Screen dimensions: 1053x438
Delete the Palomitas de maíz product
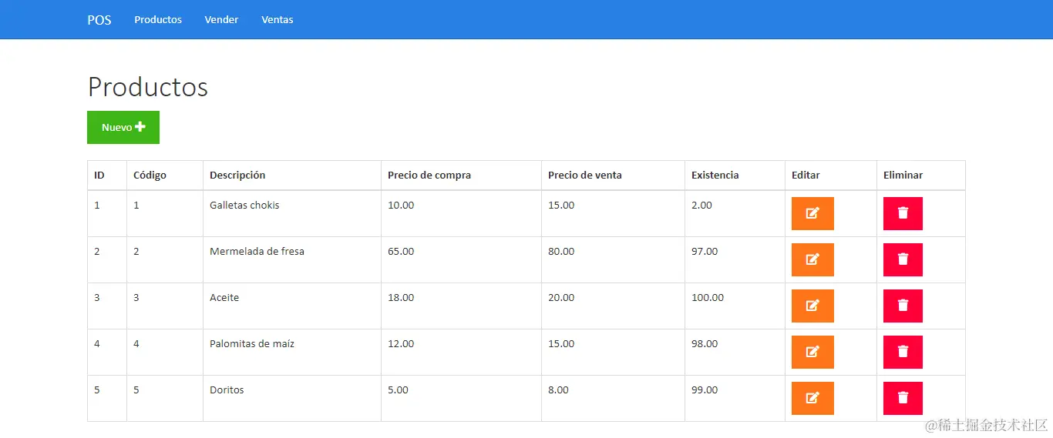pos(903,352)
